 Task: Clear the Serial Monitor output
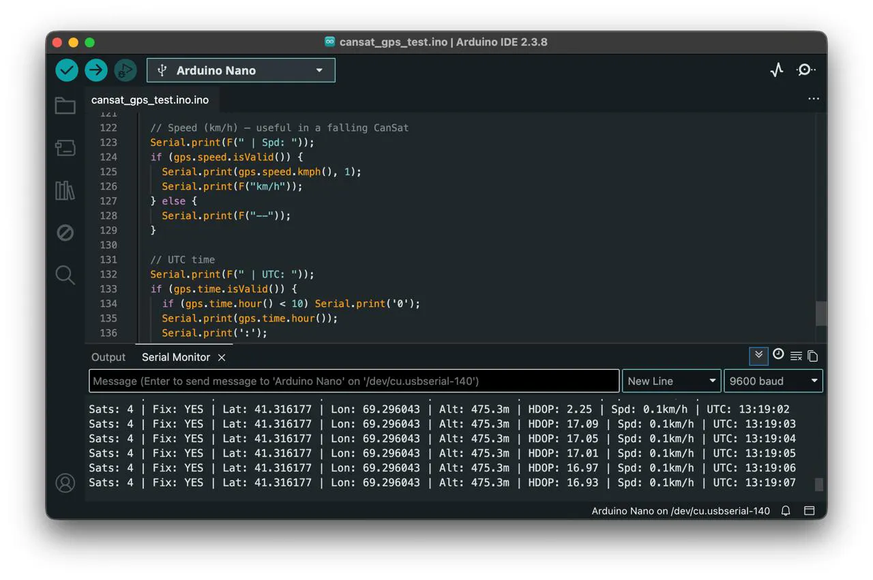pos(796,356)
